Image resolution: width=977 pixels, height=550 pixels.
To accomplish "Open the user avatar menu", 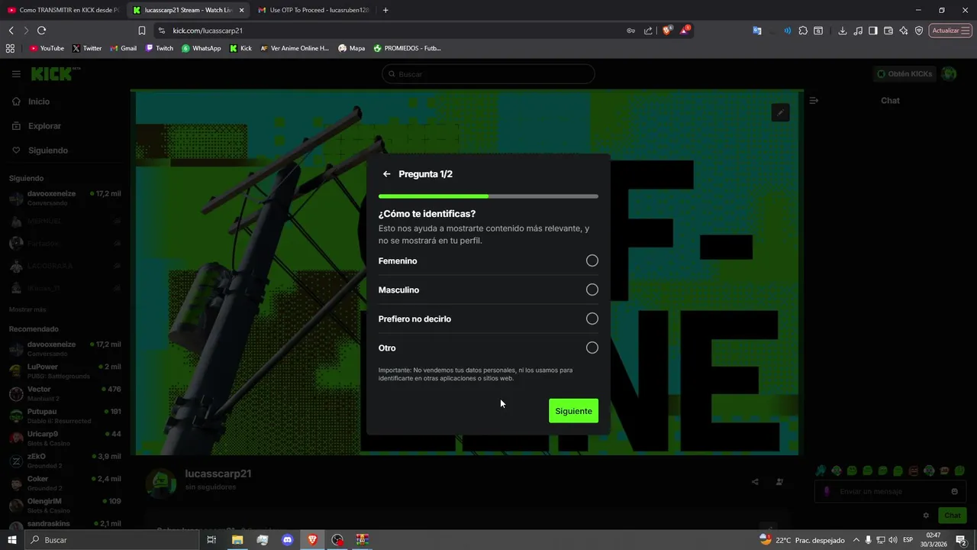I will (949, 74).
